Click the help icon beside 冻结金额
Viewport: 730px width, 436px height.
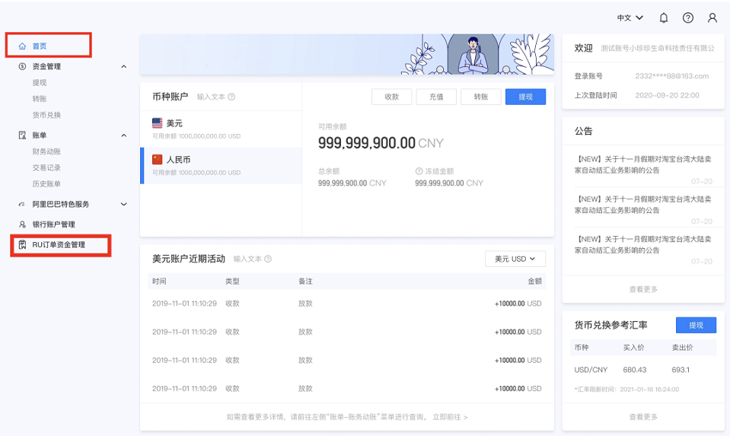click(x=419, y=171)
